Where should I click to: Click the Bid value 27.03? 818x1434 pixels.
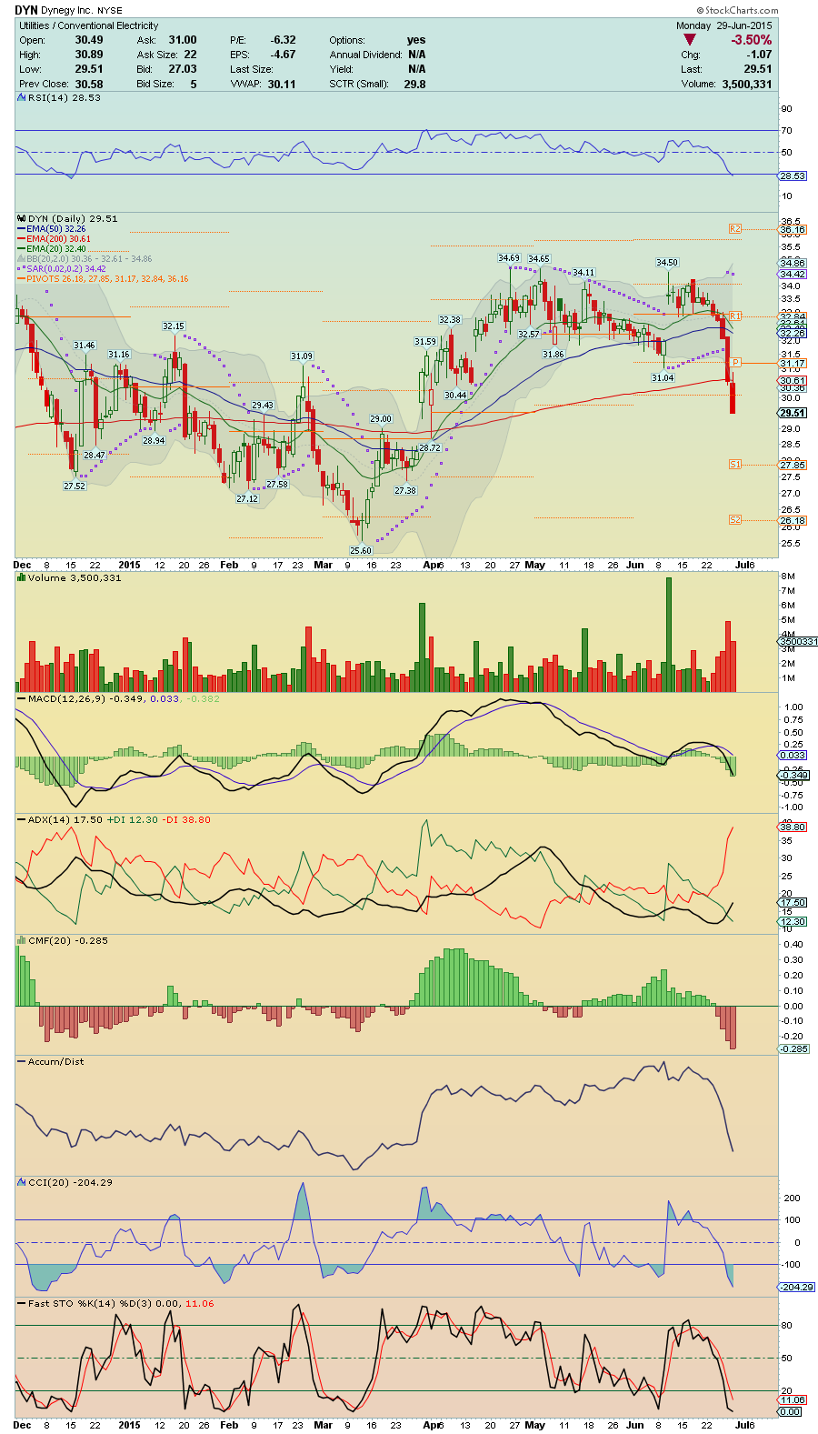[x=183, y=69]
